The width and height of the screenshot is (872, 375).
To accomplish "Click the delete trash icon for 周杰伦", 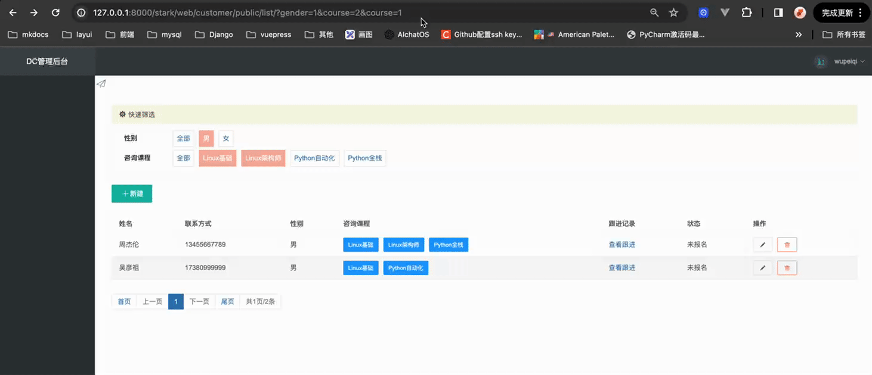I will click(787, 245).
